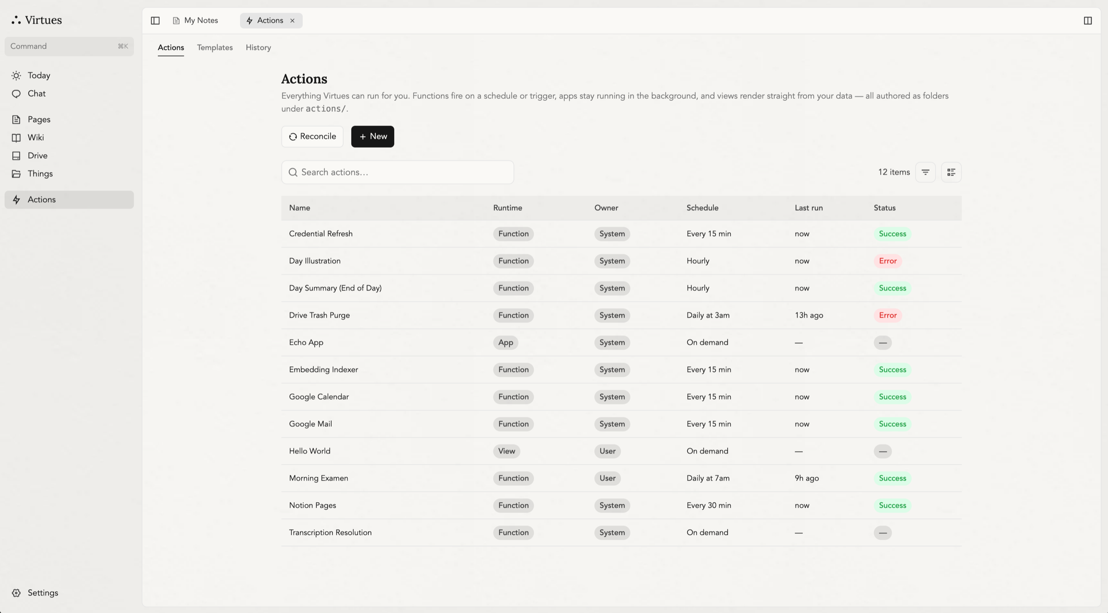1108x613 pixels.
Task: Open Chat in the sidebar
Action: pos(69,94)
